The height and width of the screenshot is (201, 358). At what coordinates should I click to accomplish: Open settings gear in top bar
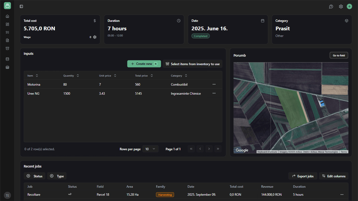[341, 6]
